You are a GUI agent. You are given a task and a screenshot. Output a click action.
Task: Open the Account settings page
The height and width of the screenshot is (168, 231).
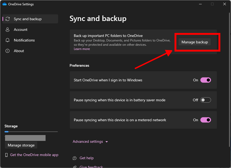(x=21, y=30)
